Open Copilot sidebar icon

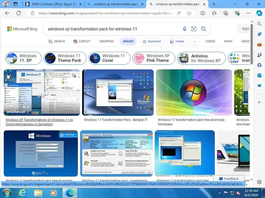click(259, 13)
